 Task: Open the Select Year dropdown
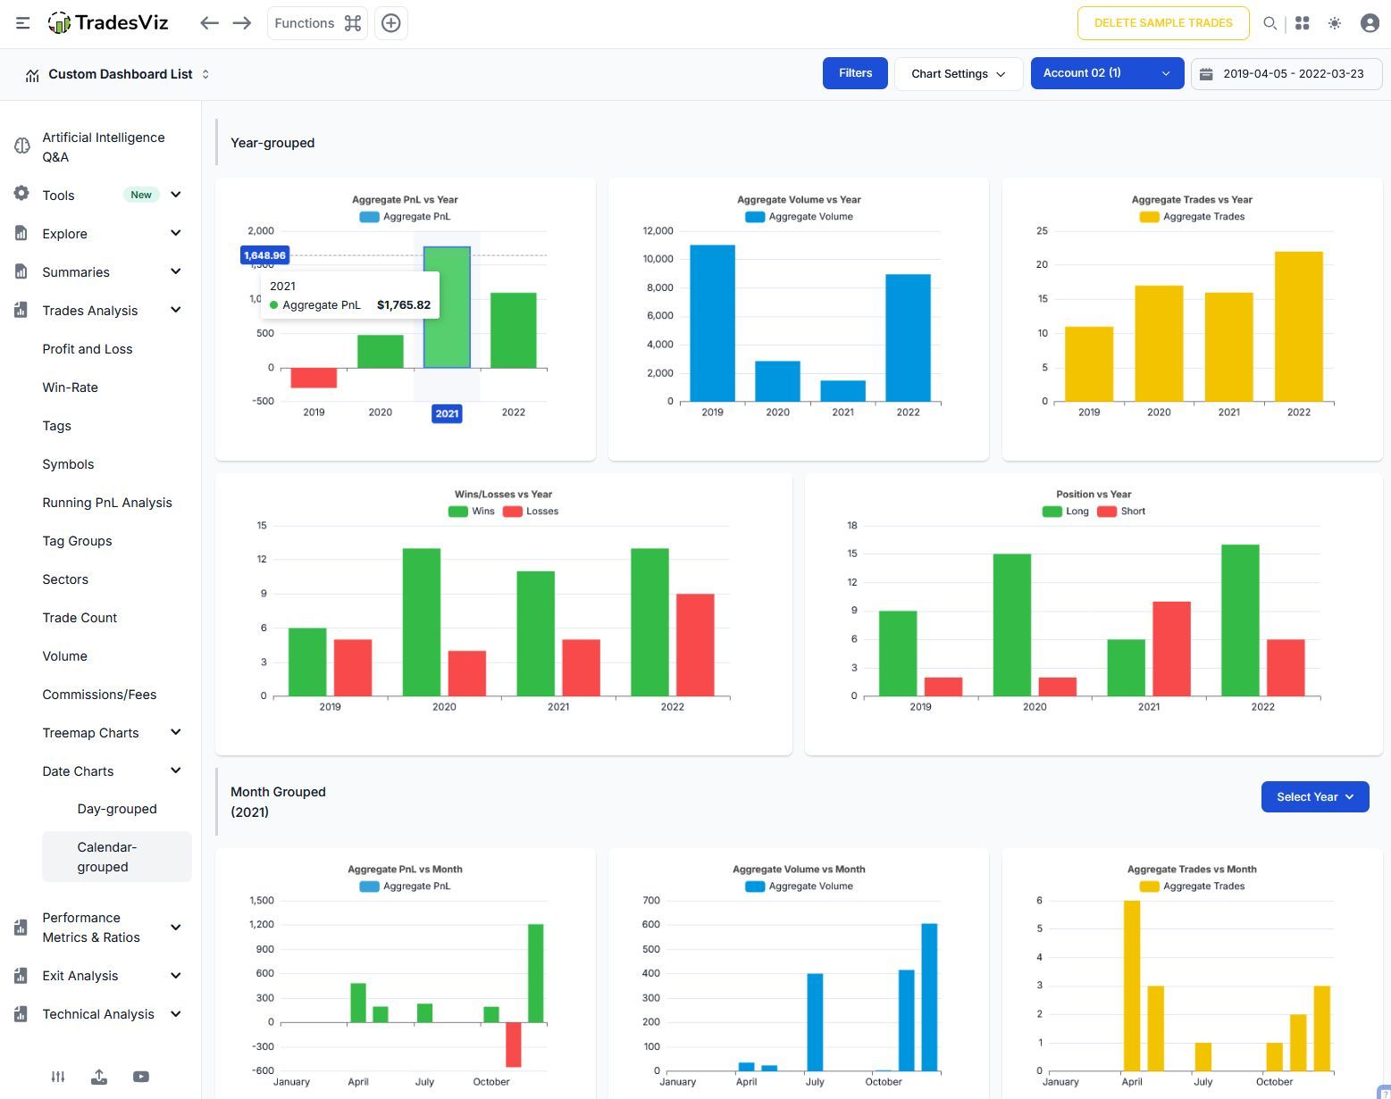[x=1315, y=796]
